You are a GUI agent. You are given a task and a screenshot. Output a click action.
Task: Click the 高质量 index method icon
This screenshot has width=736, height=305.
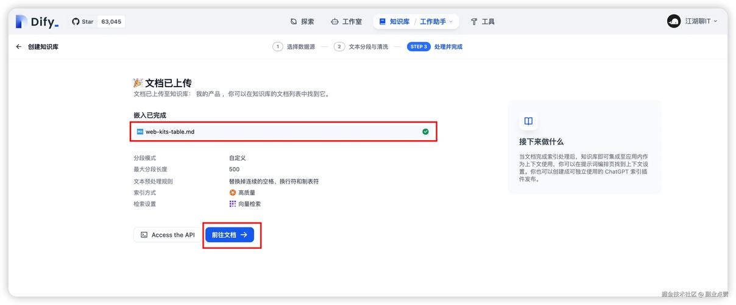coord(233,193)
